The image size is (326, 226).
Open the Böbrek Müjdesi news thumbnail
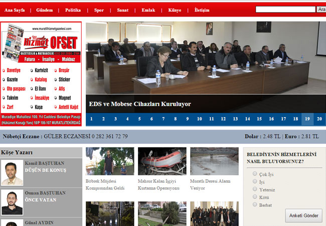click(x=110, y=161)
